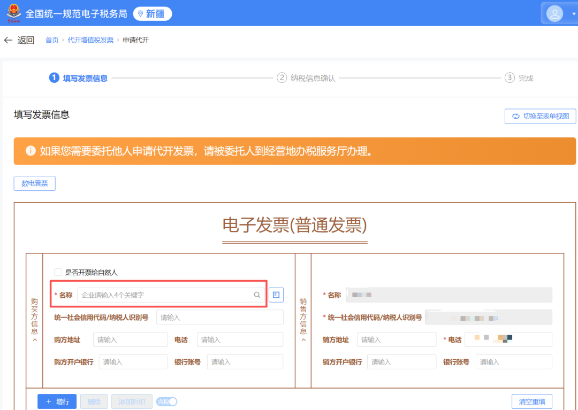
Task: Click refresh icon in 切换至表单视图
Action: (516, 117)
